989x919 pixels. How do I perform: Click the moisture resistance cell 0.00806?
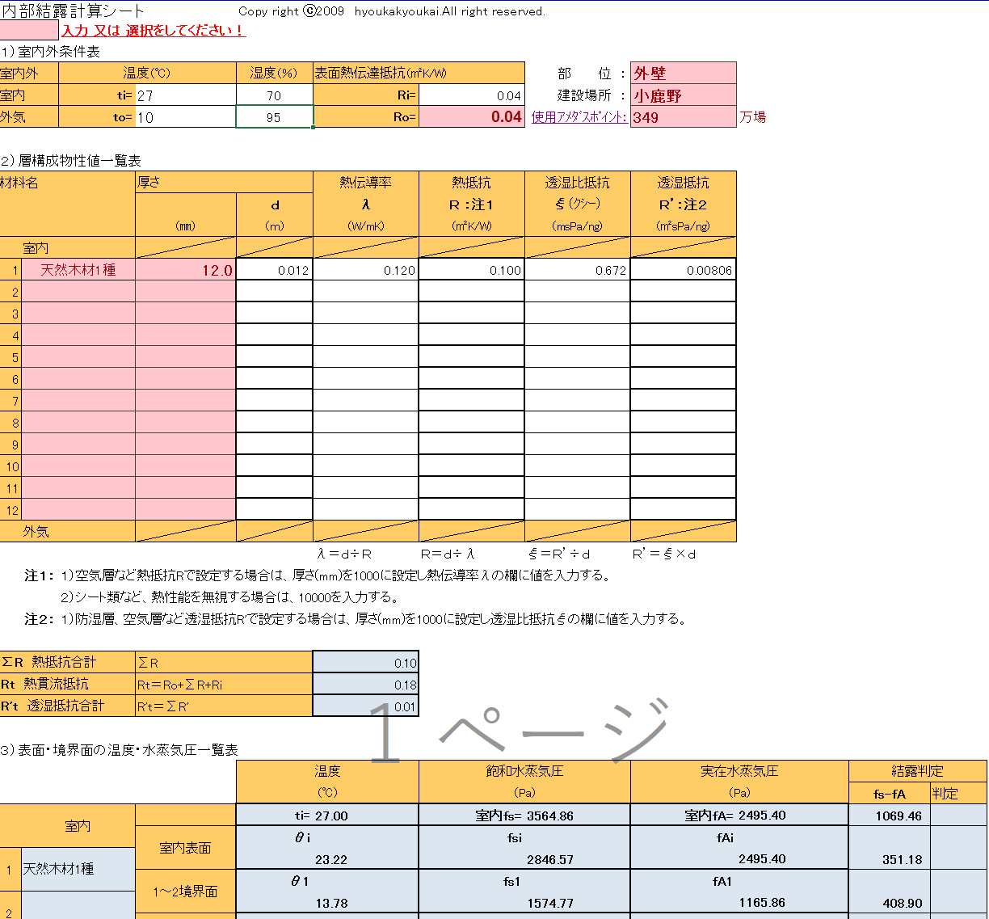(x=683, y=270)
